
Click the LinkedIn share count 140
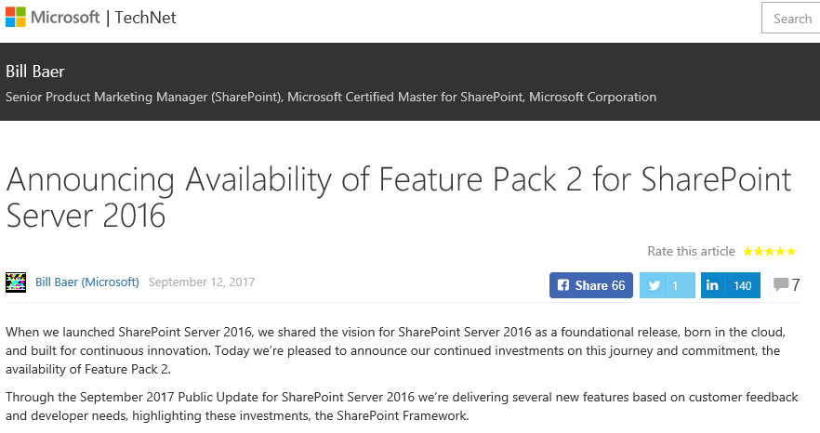point(742,285)
